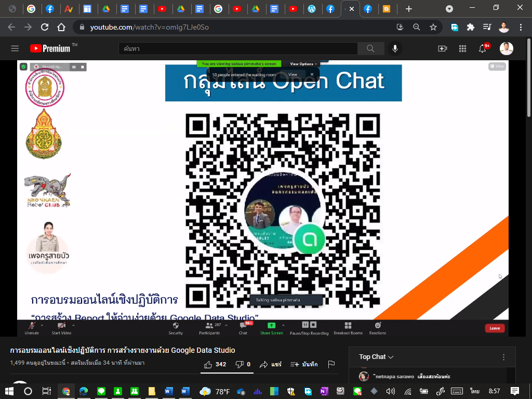
Task: Open a new browser tab
Action: tap(409, 9)
